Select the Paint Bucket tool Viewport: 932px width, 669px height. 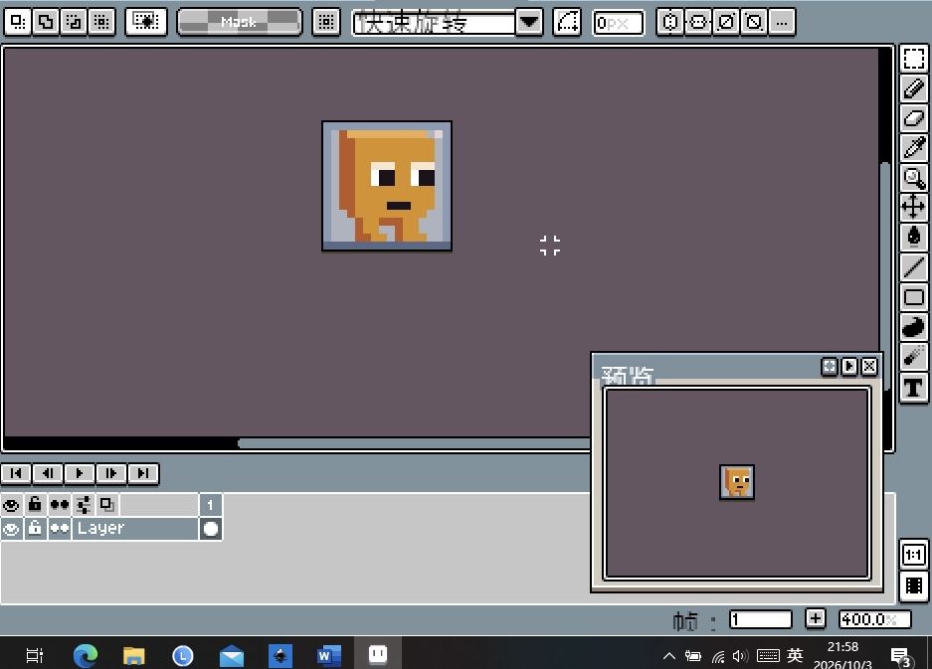[913, 237]
